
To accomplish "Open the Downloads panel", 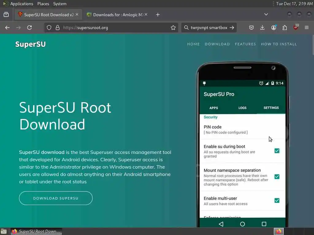I will tap(262, 28).
